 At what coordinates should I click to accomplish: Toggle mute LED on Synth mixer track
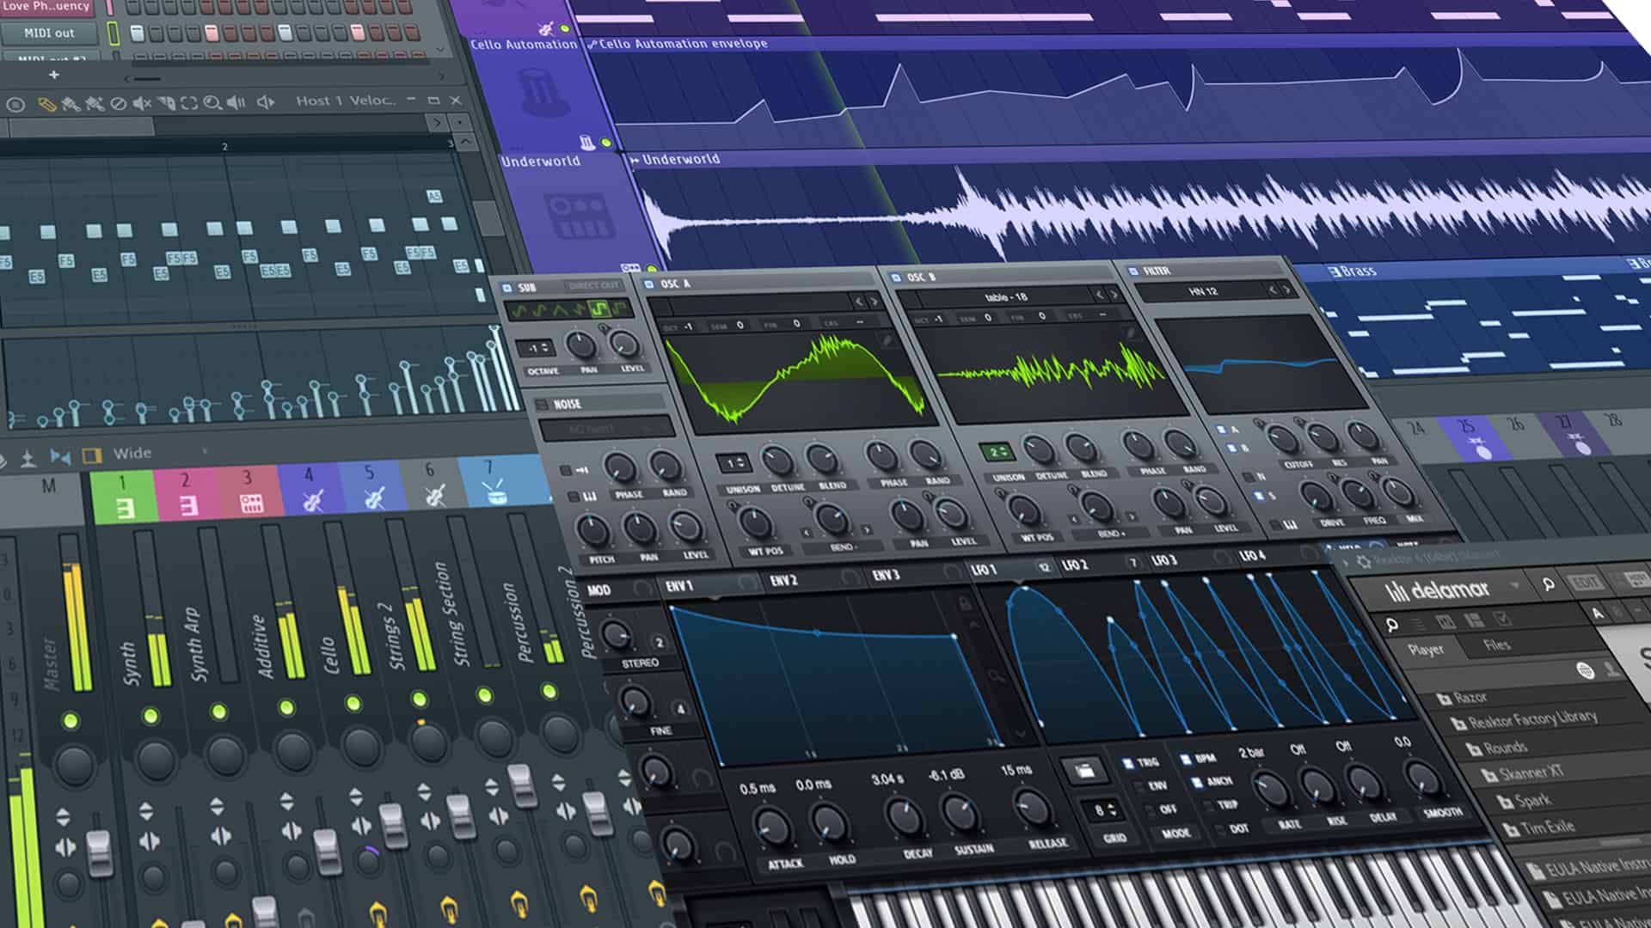(150, 715)
